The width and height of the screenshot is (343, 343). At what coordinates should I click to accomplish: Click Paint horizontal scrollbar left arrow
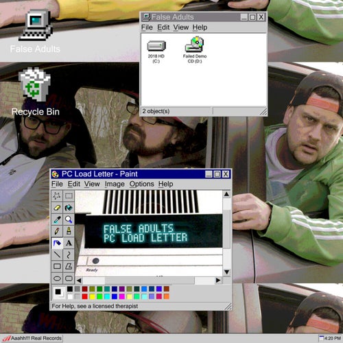pyautogui.click(x=79, y=281)
